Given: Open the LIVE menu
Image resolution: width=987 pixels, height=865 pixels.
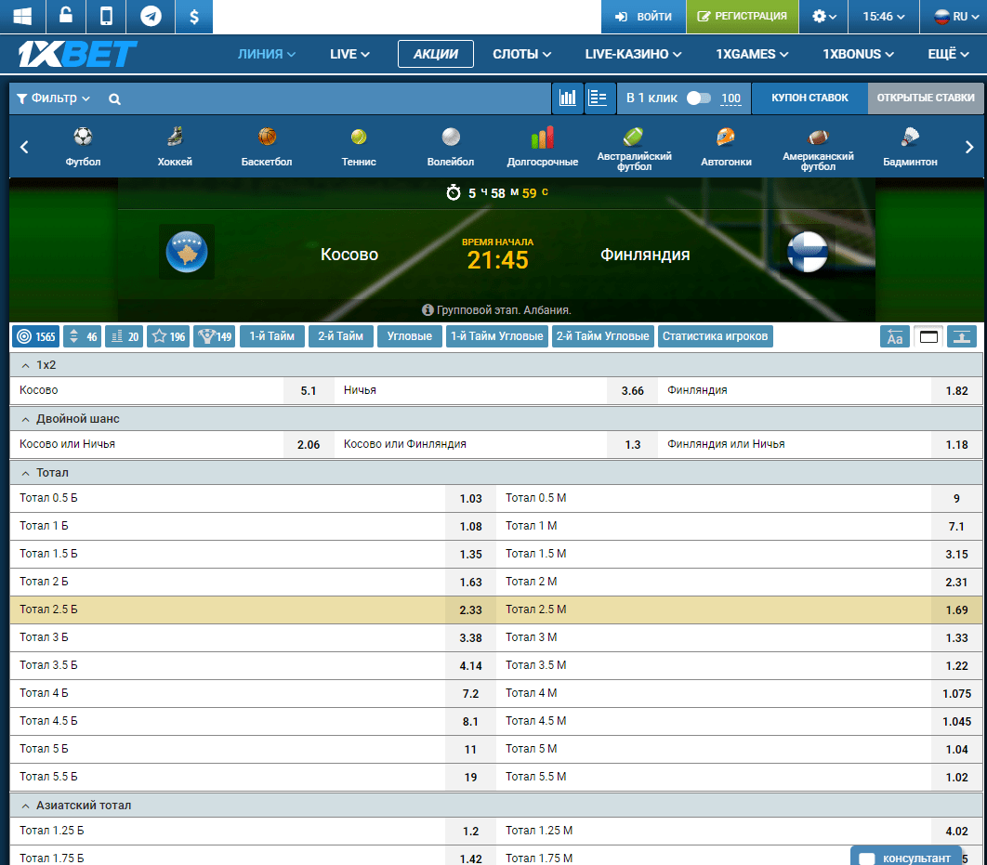Looking at the screenshot, I should [349, 54].
